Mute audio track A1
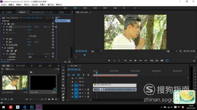The height and width of the screenshot is (110, 197). [x=83, y=90]
